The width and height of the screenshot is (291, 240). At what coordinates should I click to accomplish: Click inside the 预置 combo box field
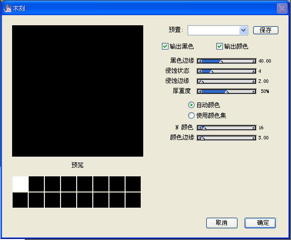point(214,30)
